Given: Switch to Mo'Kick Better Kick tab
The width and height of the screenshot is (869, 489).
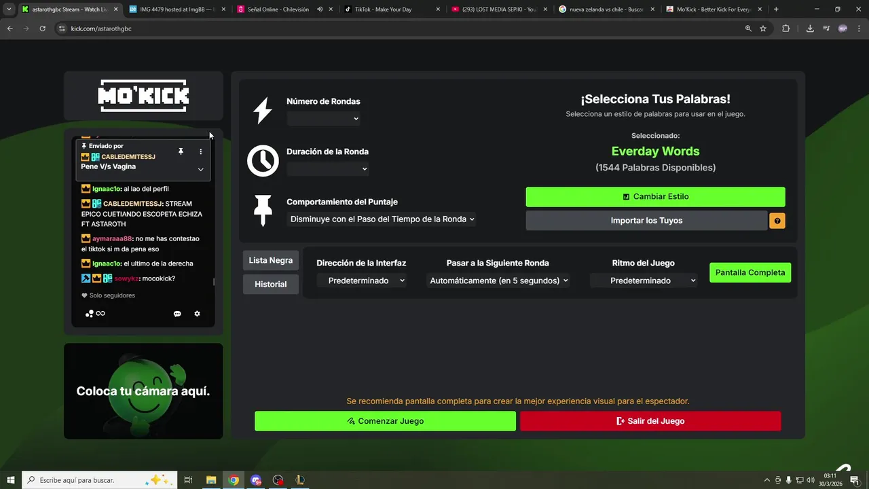Looking at the screenshot, I should (714, 10).
